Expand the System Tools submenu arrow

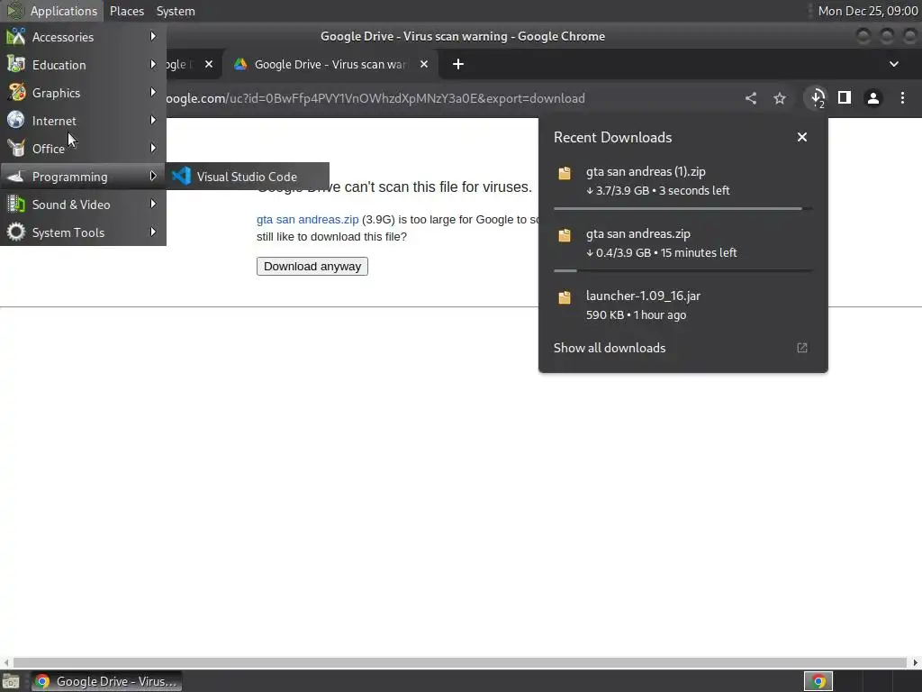(x=153, y=232)
